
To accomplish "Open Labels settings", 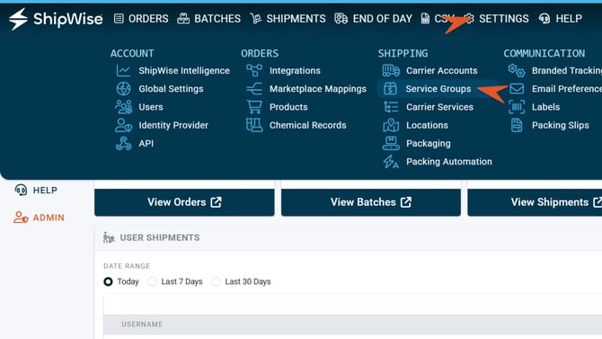I will click(x=546, y=107).
